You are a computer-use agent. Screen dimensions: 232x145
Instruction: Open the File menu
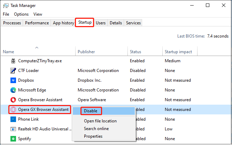coord(6,14)
